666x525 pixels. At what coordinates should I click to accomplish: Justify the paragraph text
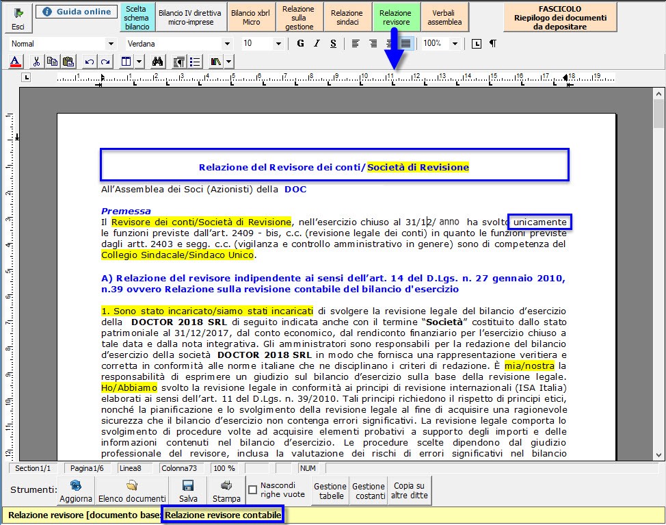click(x=406, y=43)
